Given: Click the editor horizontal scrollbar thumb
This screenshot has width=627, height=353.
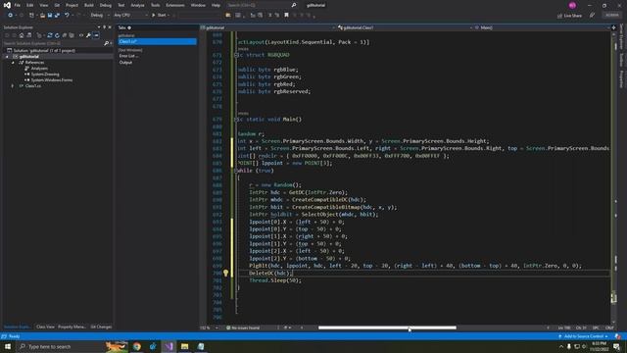Looking at the screenshot, I should pyautogui.click(x=387, y=328).
